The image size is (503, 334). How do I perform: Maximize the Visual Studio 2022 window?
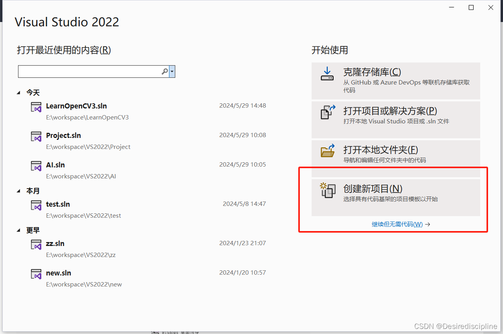pos(471,7)
